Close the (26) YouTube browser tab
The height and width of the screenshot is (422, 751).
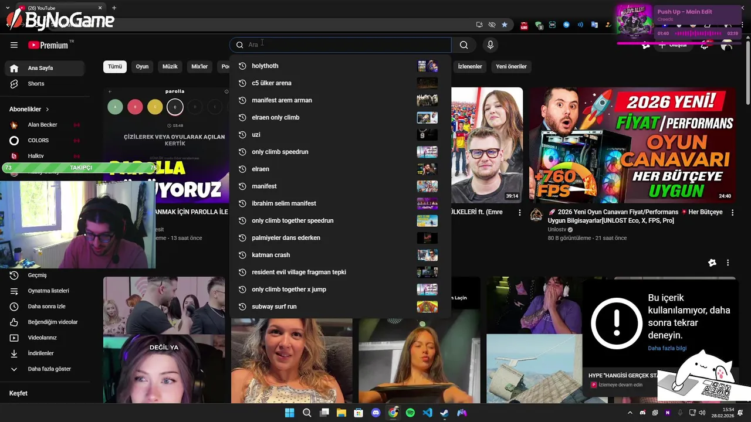[100, 8]
